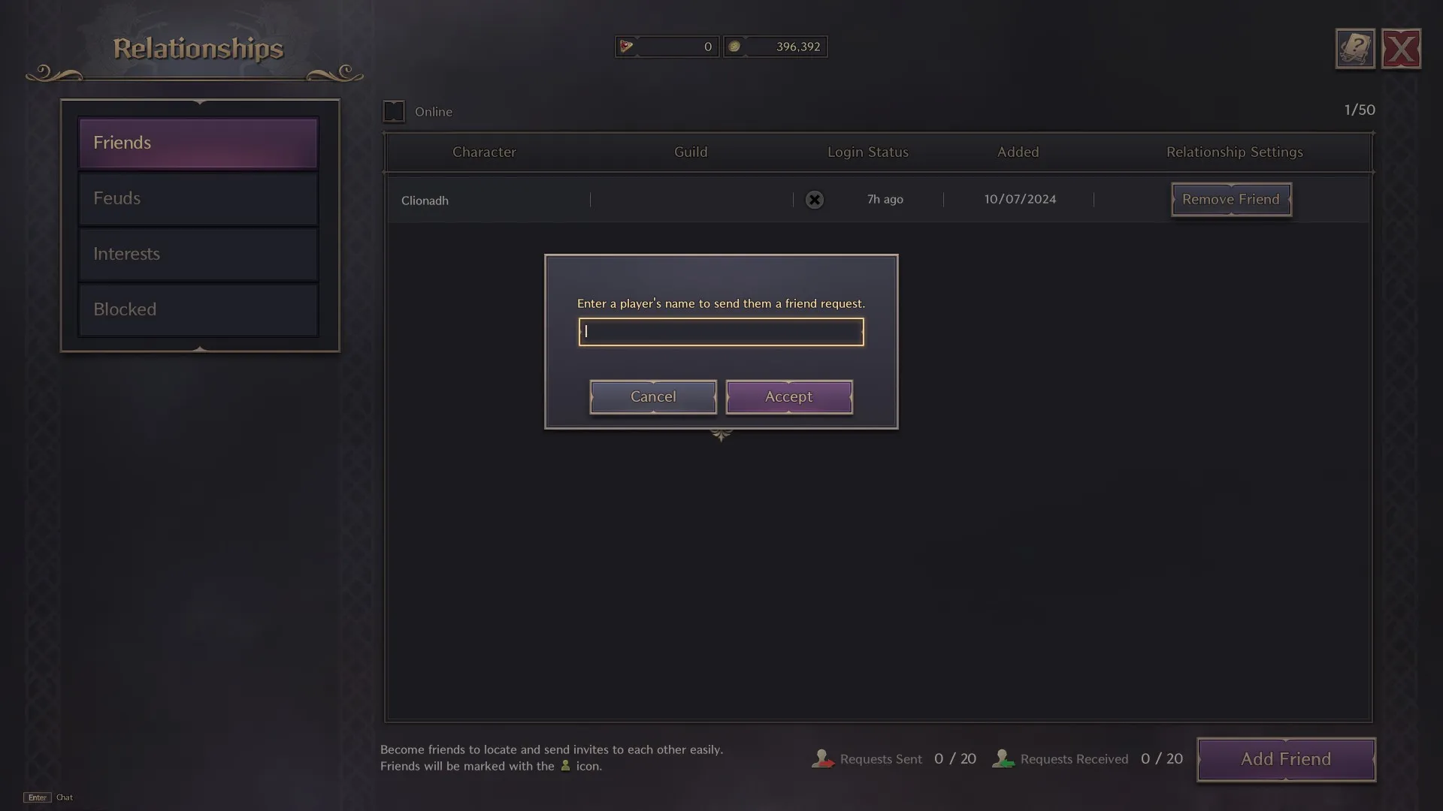Image resolution: width=1443 pixels, height=811 pixels.
Task: Click the Requests Received person icon
Action: pos(1002,758)
